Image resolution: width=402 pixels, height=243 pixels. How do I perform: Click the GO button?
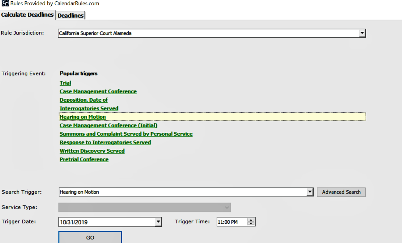(x=90, y=237)
